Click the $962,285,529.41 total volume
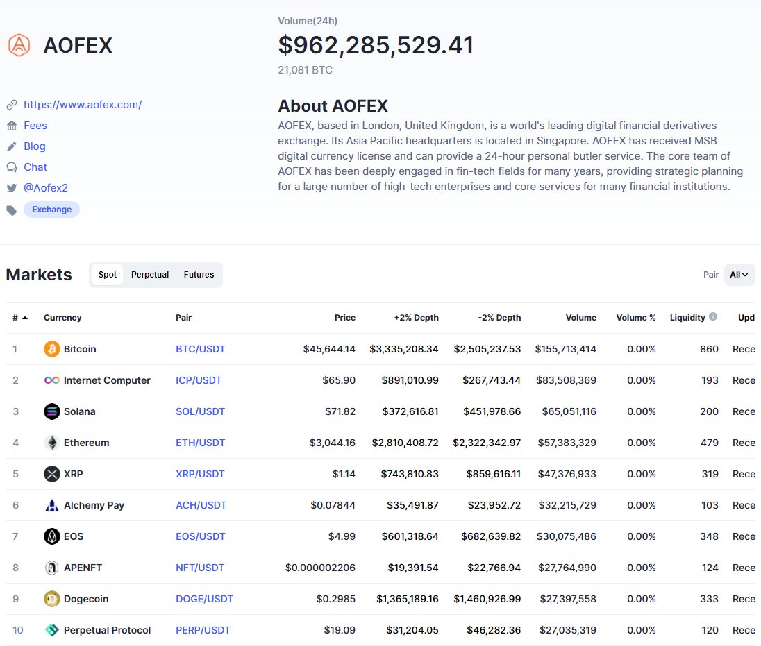761x646 pixels. [x=376, y=45]
